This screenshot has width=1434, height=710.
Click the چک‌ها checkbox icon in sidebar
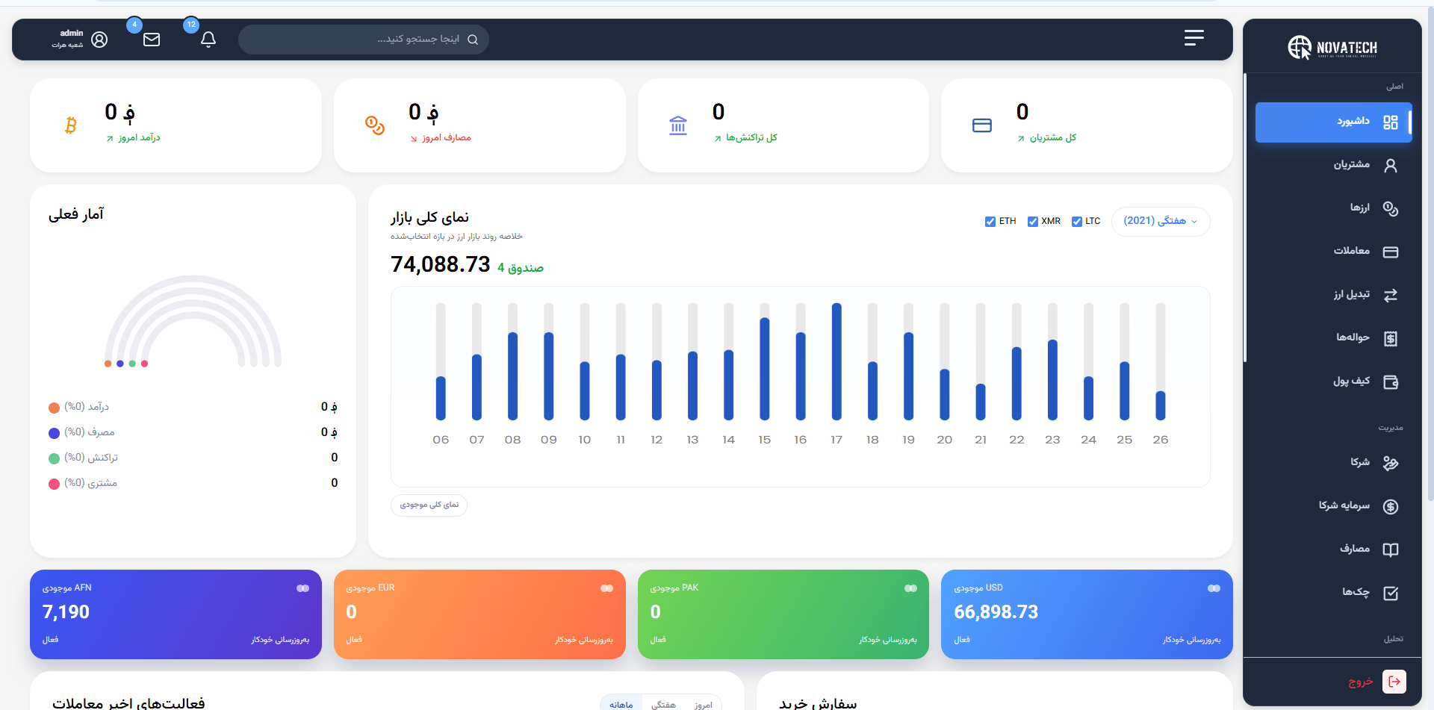pyautogui.click(x=1391, y=594)
